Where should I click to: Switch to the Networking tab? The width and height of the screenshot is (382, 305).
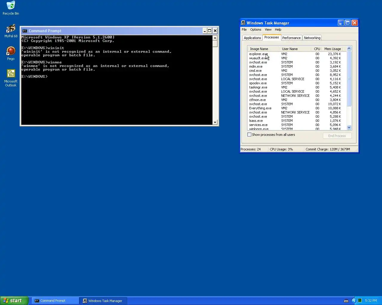(x=312, y=38)
